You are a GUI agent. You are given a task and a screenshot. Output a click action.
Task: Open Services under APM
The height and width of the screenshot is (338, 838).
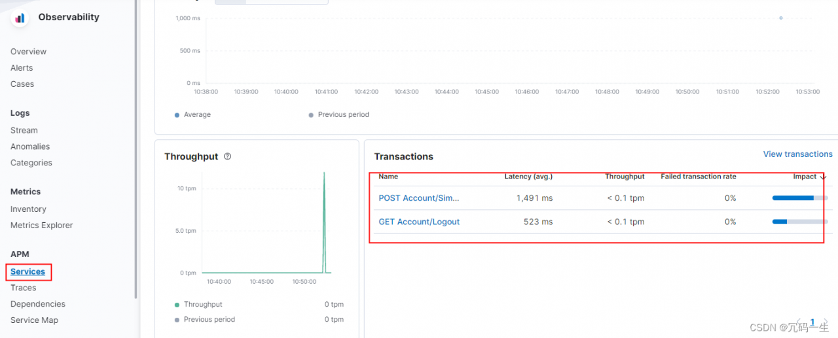[28, 271]
